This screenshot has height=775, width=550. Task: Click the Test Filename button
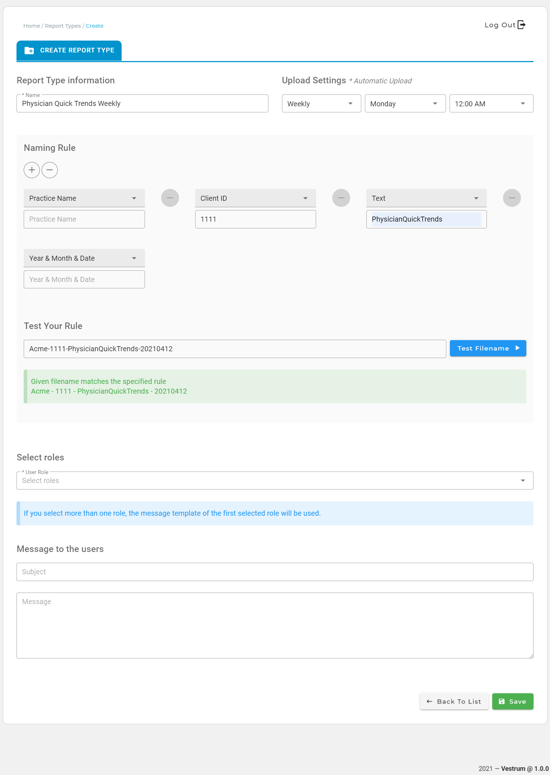click(x=488, y=348)
